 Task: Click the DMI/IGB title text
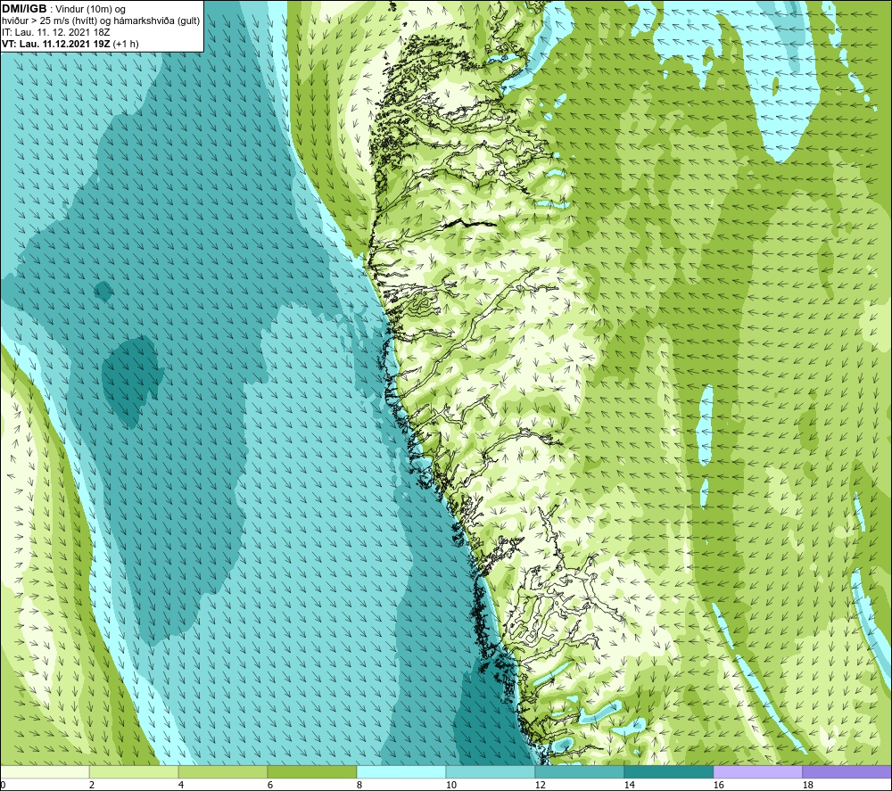(x=24, y=9)
